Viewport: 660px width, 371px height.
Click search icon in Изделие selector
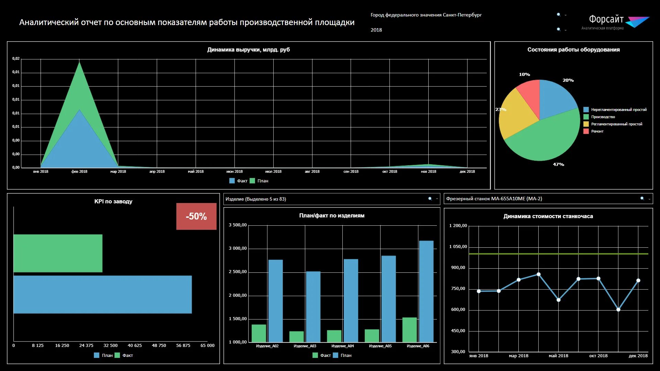coord(430,199)
